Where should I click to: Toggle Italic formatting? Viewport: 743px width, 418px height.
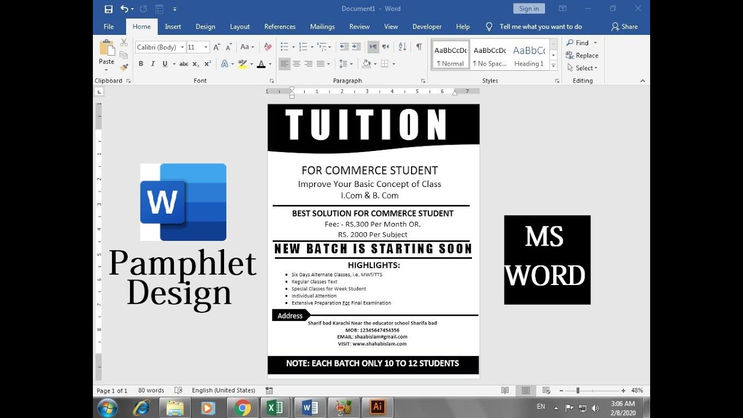click(x=153, y=64)
